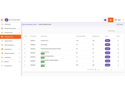
Task: Select Manage Users menu item
Action: [8, 33]
